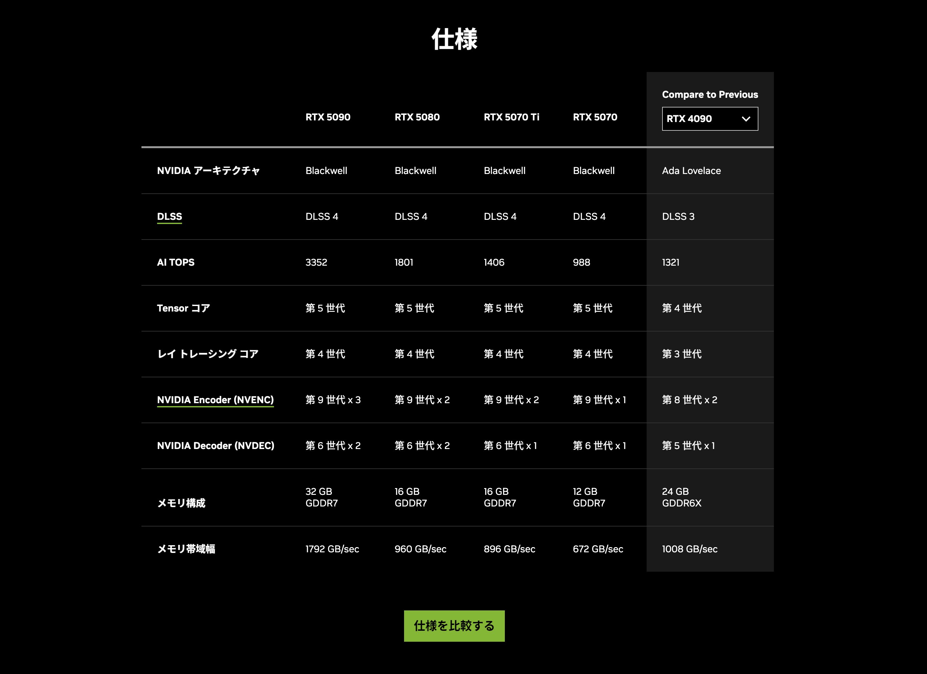
Task: Click the AI TOPS value 1321
Action: coord(671,262)
